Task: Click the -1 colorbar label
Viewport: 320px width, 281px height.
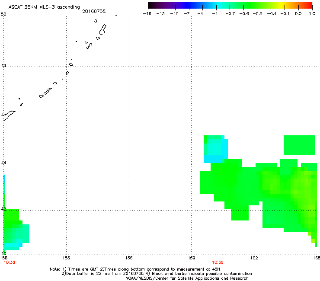Action: point(214,14)
